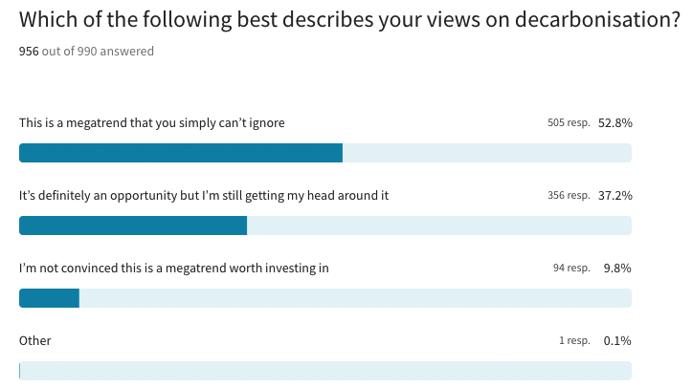Click the 9.8% percentage value
This screenshot has width=692, height=387.
pyautogui.click(x=617, y=269)
